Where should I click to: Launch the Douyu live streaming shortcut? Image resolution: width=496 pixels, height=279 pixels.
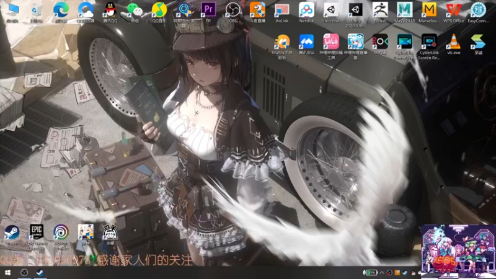pos(257,12)
